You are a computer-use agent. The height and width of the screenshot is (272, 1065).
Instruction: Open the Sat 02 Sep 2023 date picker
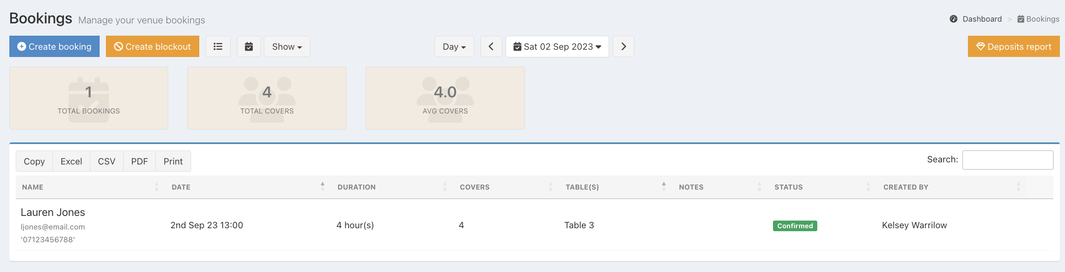pos(557,46)
